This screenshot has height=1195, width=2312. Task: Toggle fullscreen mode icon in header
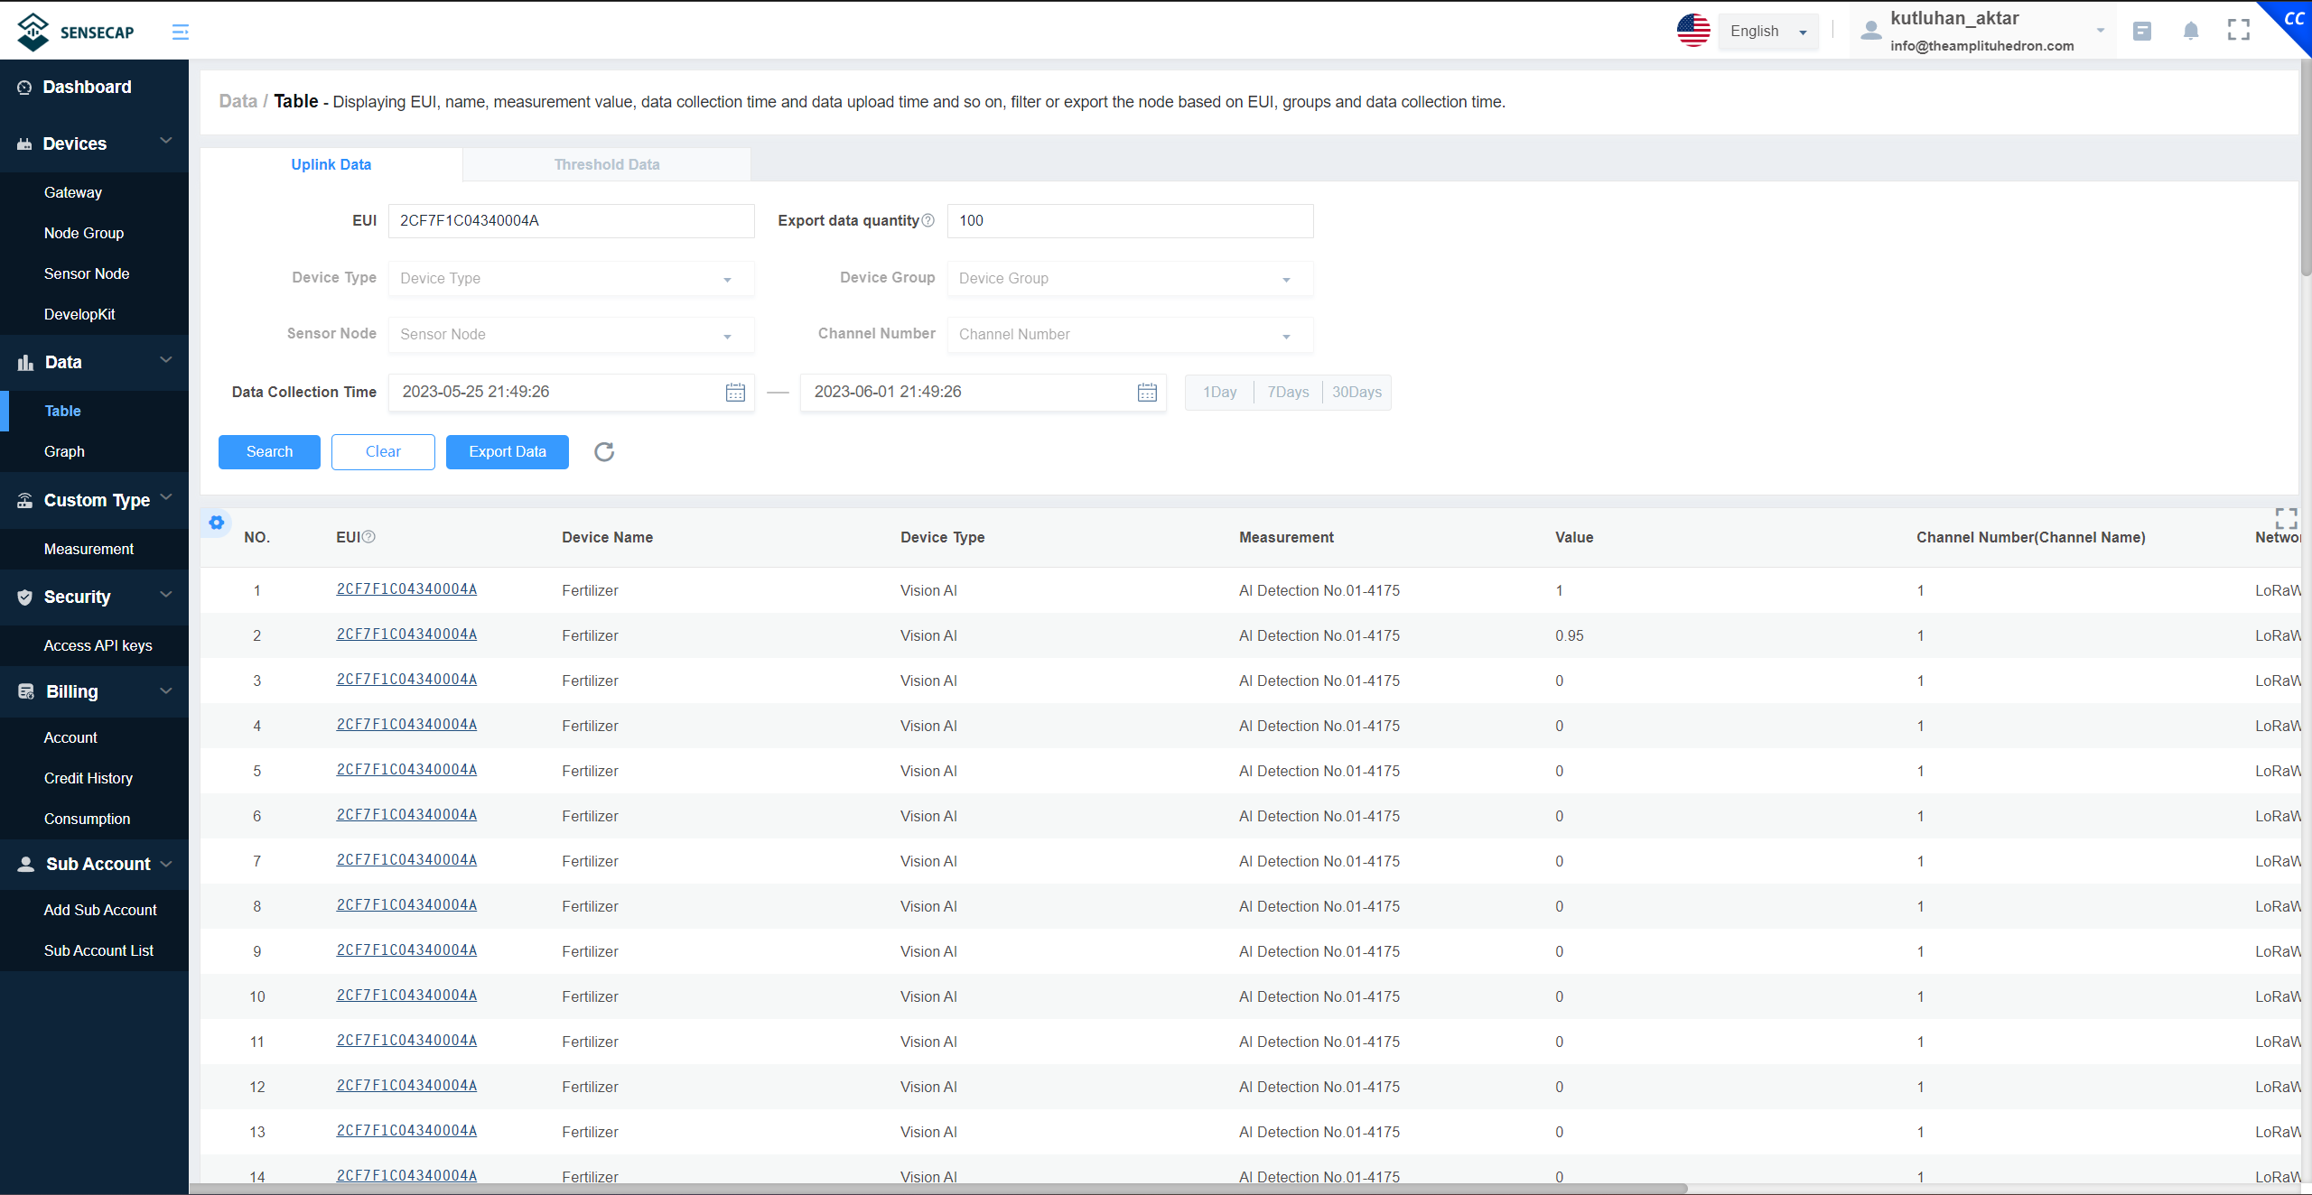pyautogui.click(x=2238, y=31)
